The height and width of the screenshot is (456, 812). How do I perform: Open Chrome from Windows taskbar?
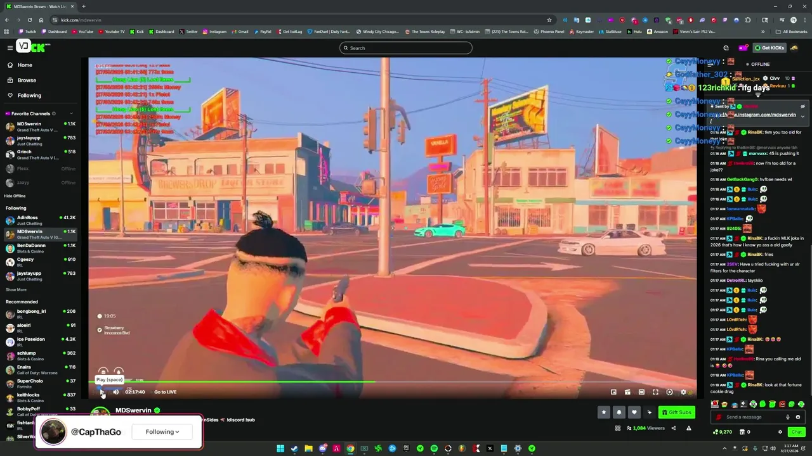[x=350, y=448]
